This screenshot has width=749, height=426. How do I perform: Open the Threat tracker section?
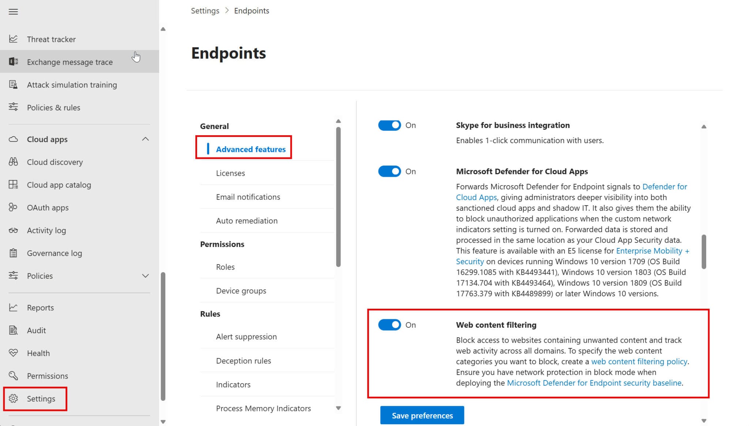(x=51, y=39)
